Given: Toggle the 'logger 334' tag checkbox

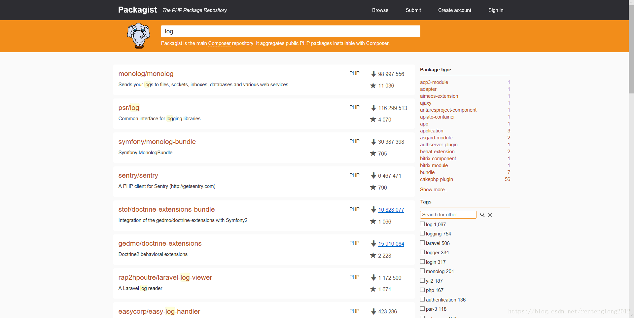Looking at the screenshot, I should [x=422, y=252].
